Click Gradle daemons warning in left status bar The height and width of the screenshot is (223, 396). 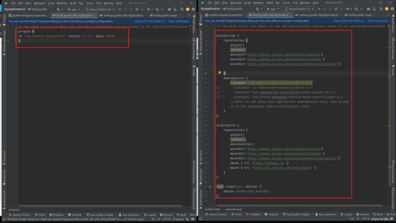76,219
